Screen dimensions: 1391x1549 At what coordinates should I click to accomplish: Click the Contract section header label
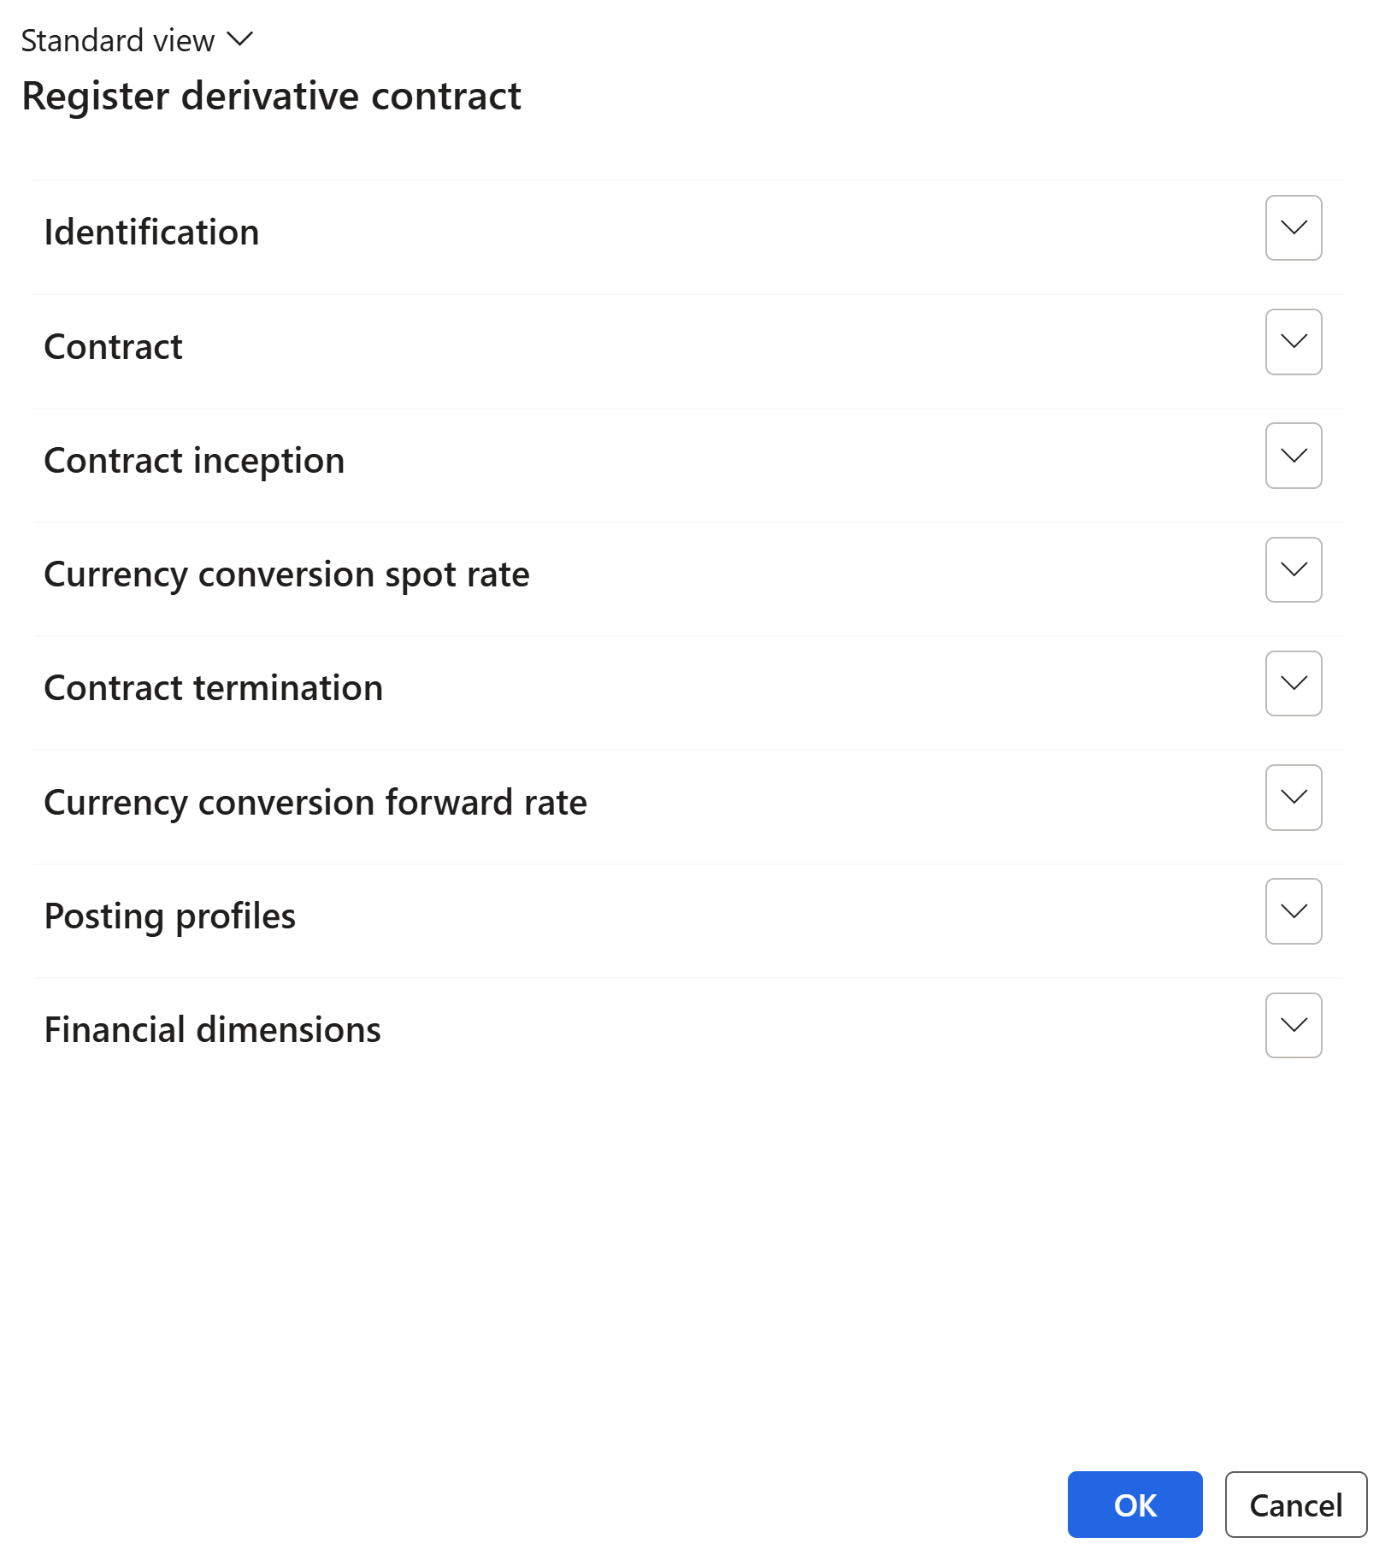point(113,347)
